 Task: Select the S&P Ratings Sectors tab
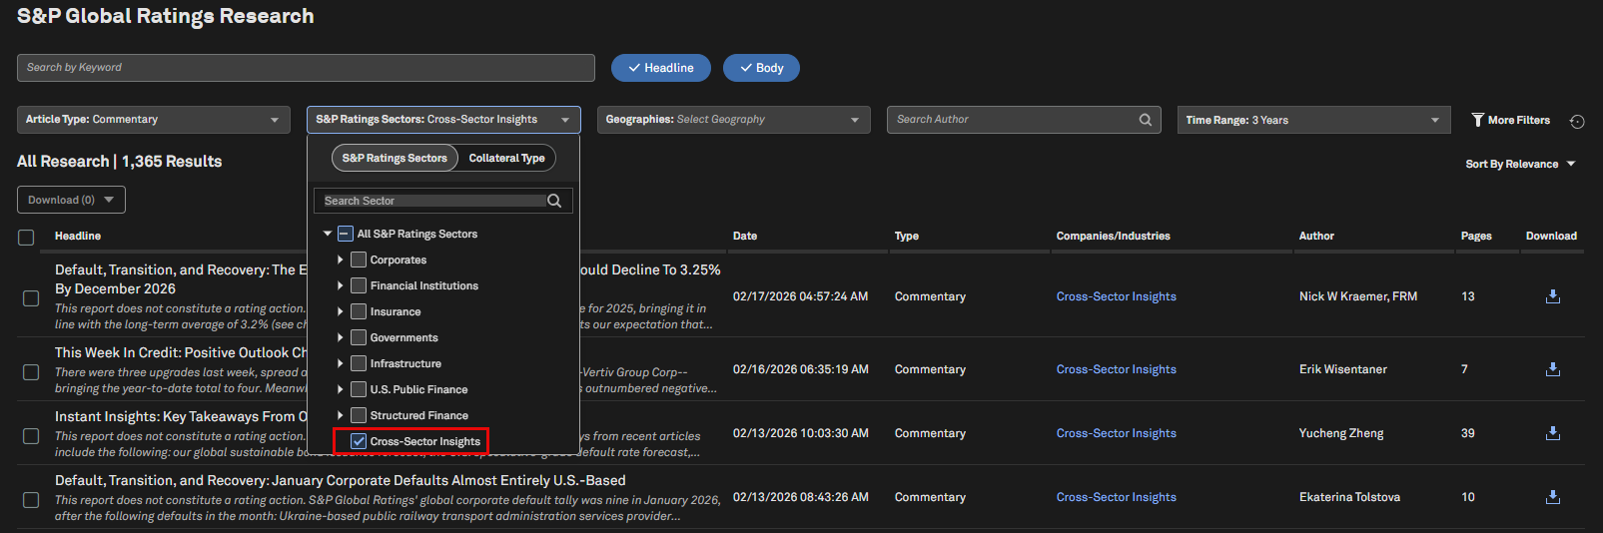(x=395, y=158)
